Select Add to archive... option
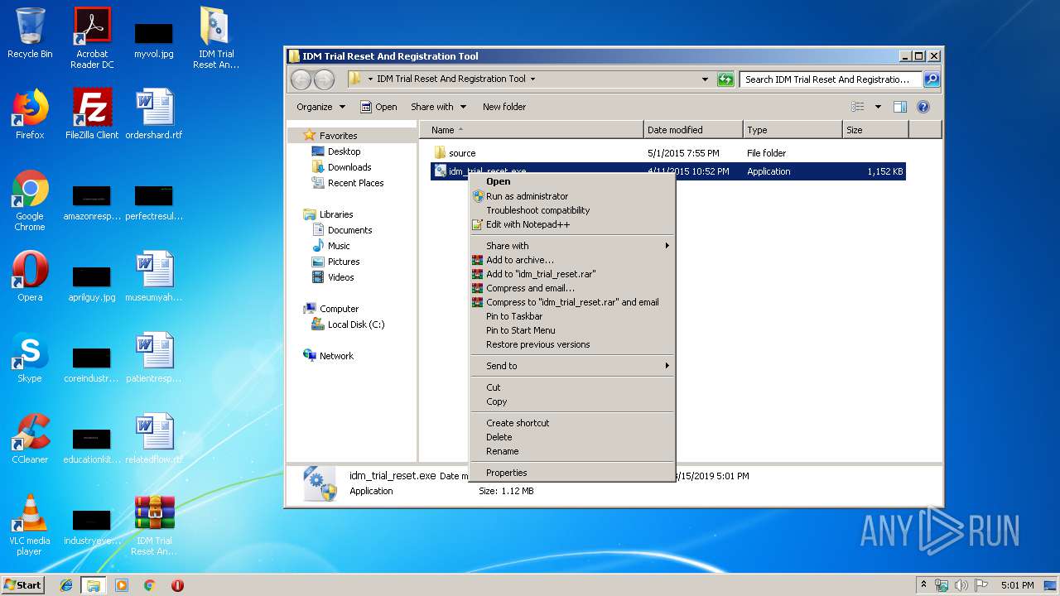 [x=571, y=260]
